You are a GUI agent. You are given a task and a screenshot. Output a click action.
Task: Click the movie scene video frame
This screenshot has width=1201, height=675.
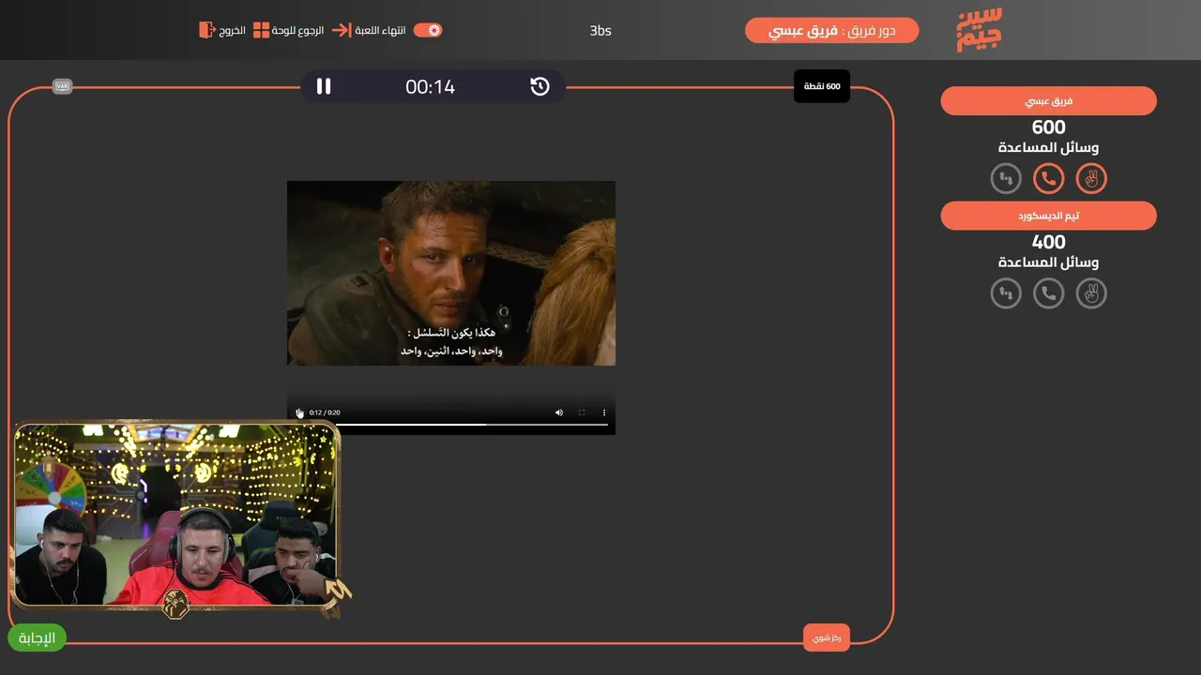tap(451, 273)
